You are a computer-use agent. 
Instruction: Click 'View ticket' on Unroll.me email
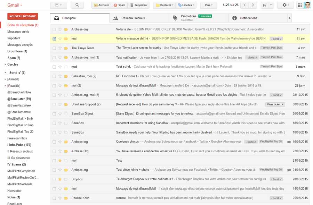(x=275, y=104)
